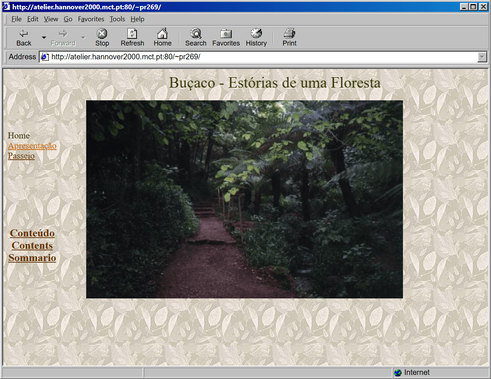491x379 pixels.
Task: Follow the Passeio link
Action: [21, 156]
